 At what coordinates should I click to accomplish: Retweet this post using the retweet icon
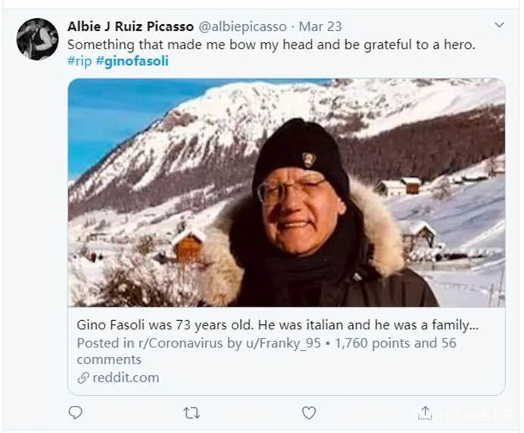tap(192, 413)
